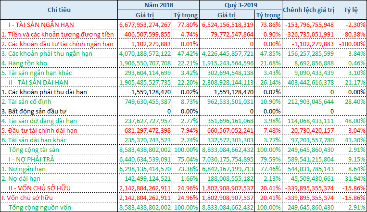Click the row label '2. Tài sản cố định'
The height and width of the screenshot is (212, 367).
coord(26,102)
